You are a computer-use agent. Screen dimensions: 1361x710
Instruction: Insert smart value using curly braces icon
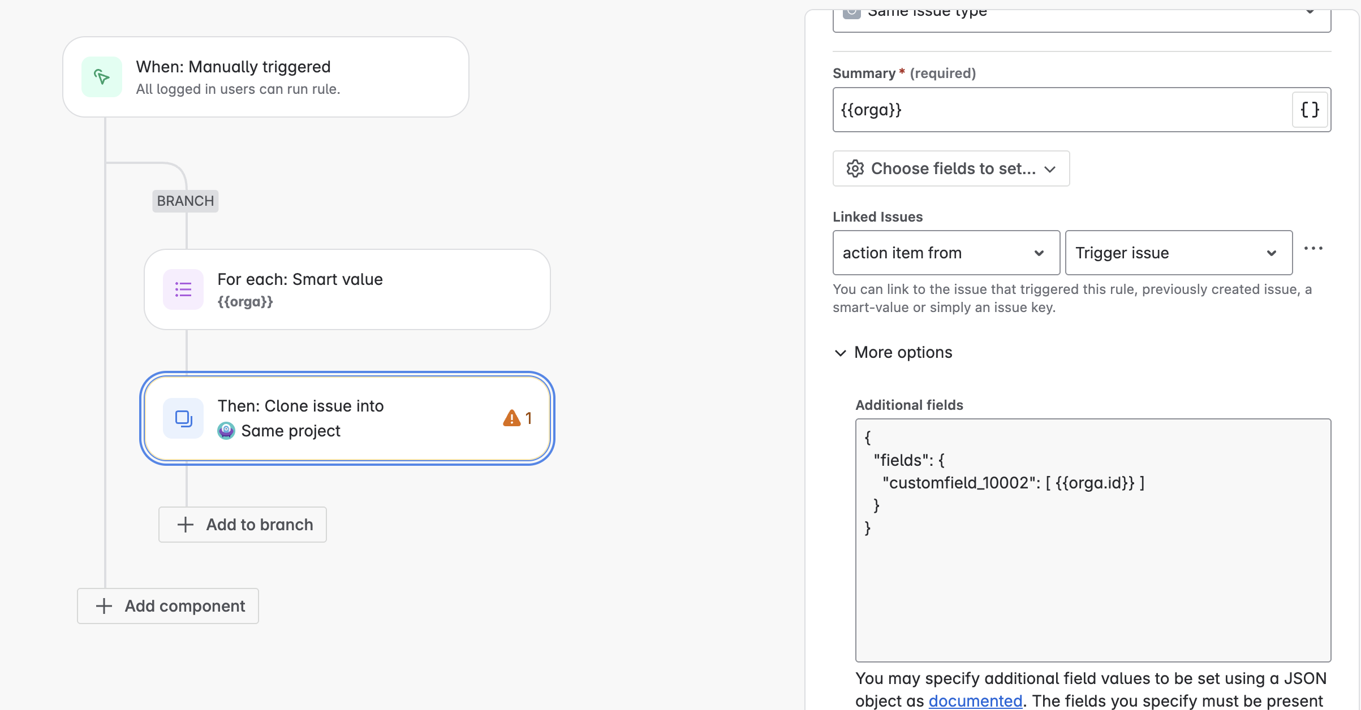[x=1310, y=110]
